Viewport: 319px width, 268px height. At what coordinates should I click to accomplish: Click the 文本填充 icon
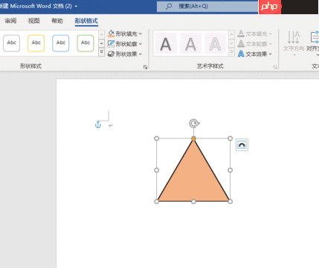[x=241, y=33]
